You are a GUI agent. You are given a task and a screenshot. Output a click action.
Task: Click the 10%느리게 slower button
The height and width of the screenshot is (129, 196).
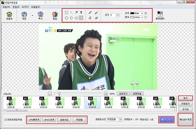pos(49,120)
